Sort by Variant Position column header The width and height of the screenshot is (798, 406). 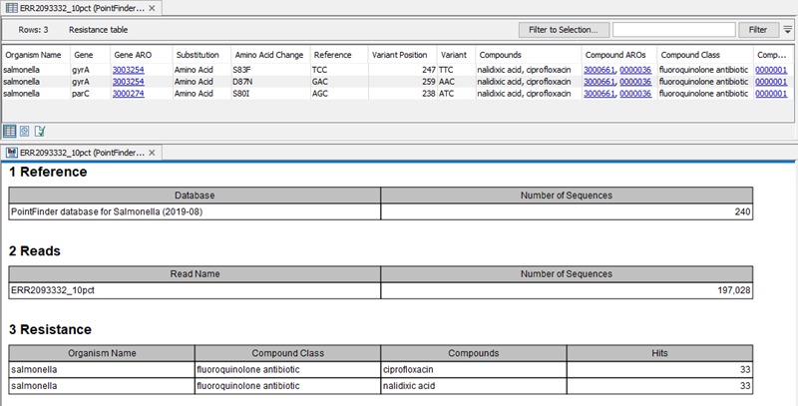pos(399,54)
